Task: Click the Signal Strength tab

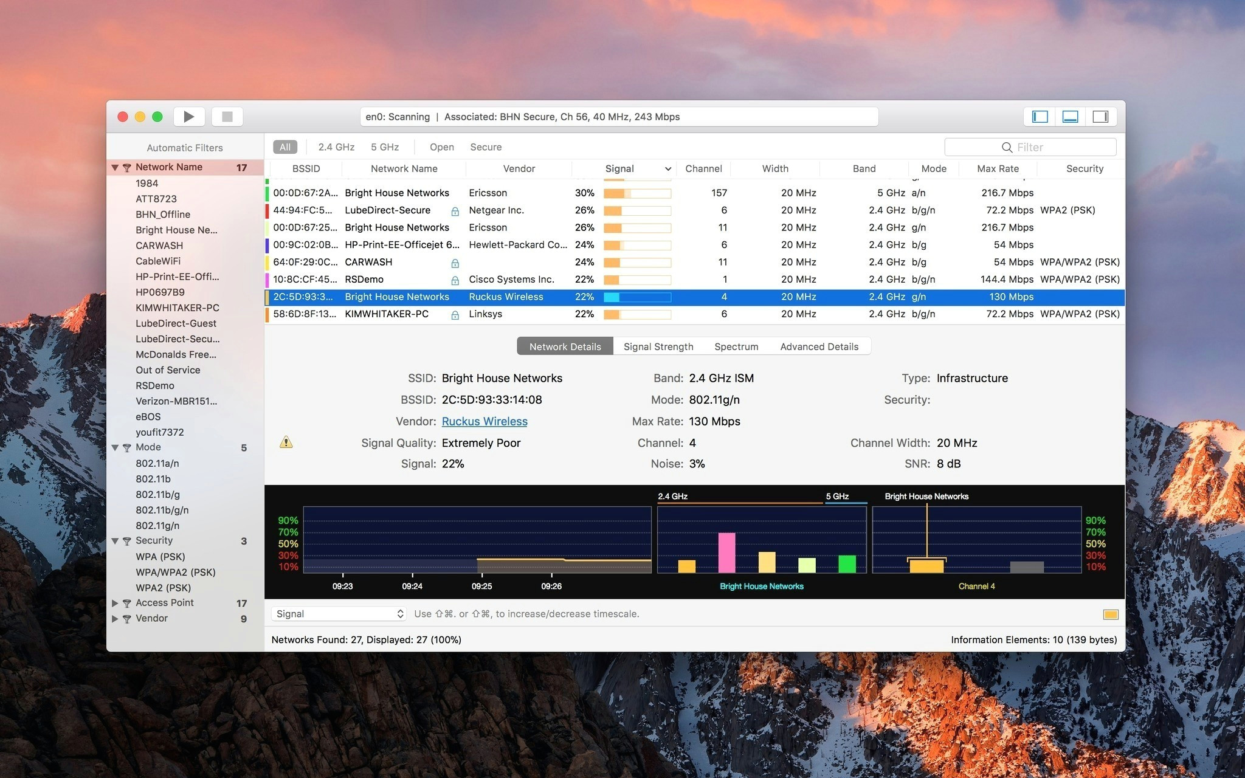Action: click(659, 346)
